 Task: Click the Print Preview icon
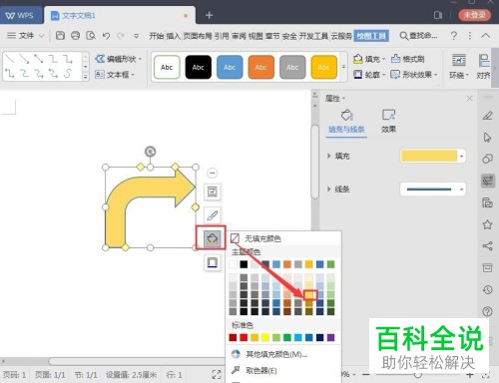click(x=91, y=35)
